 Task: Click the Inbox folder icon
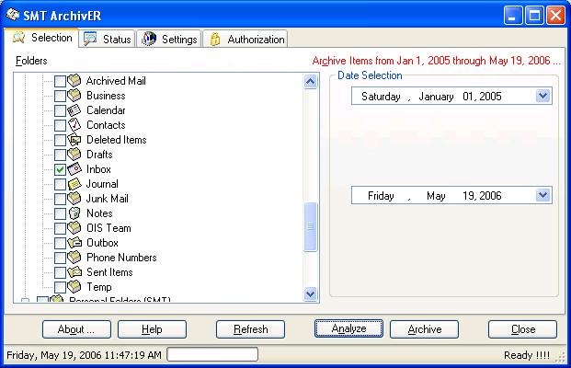pyautogui.click(x=74, y=169)
